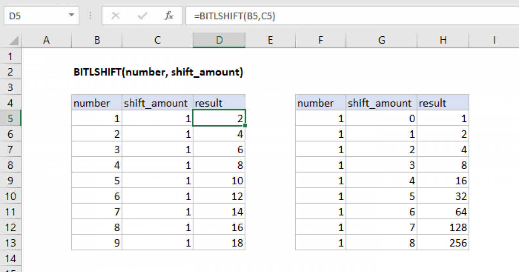Select column H header

coord(443,39)
